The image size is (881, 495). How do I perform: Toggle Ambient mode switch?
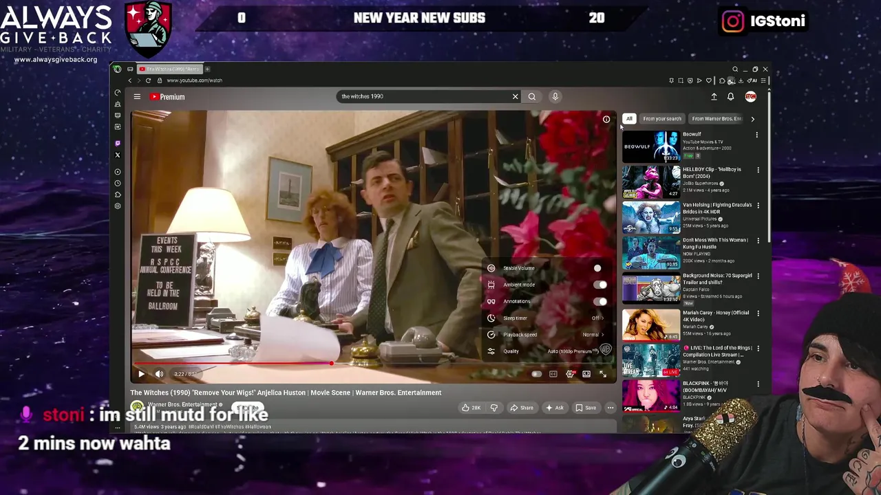(599, 285)
